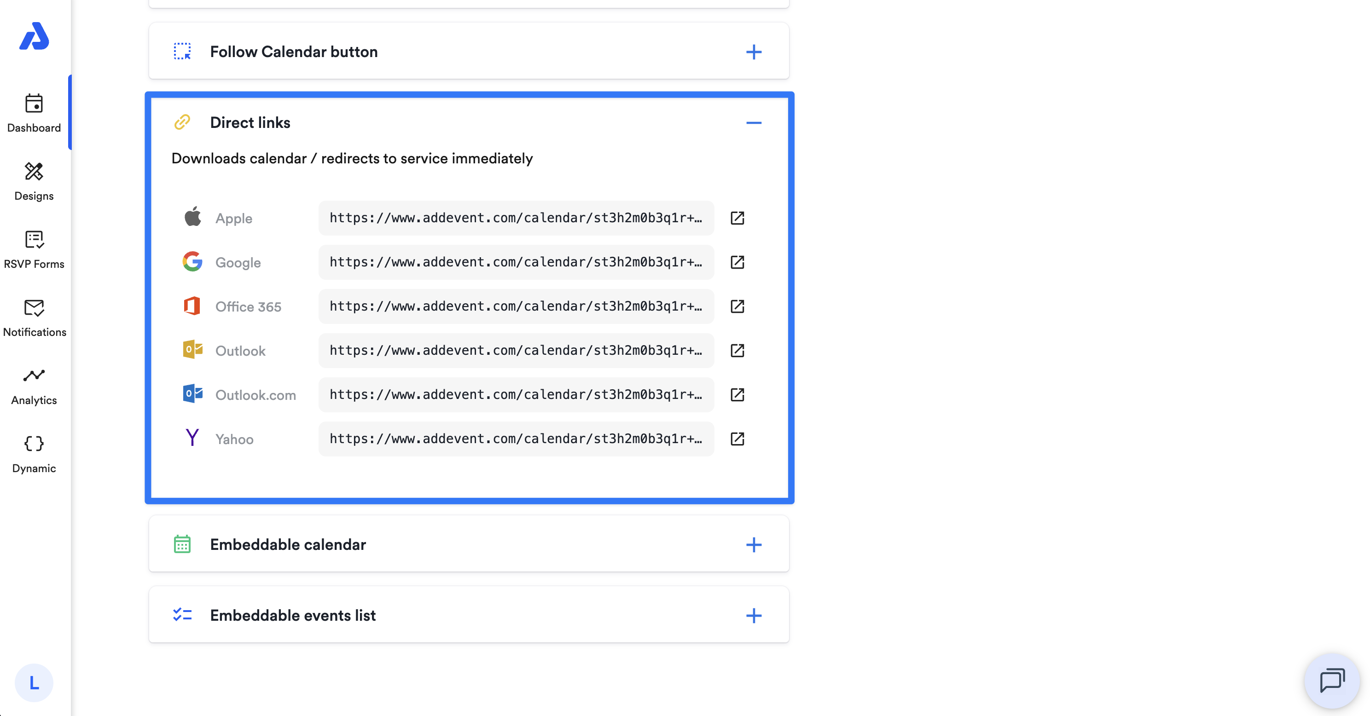Navigate to RSVP Forms
1370x716 pixels.
34,249
